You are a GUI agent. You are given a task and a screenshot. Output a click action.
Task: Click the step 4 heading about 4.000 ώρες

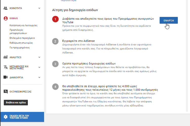pos(110,88)
